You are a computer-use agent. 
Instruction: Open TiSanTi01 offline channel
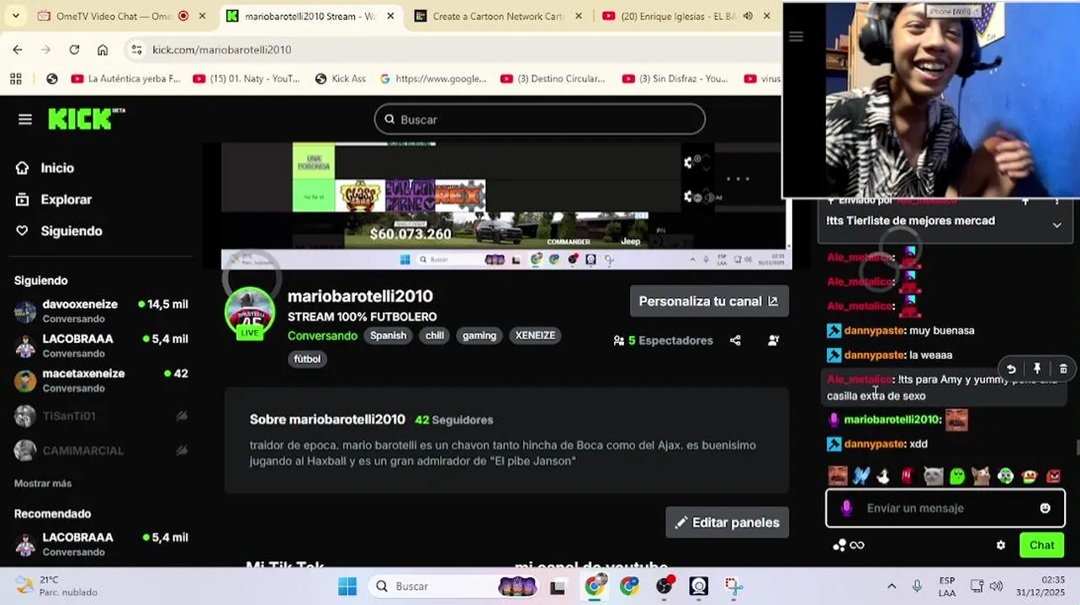(x=101, y=416)
